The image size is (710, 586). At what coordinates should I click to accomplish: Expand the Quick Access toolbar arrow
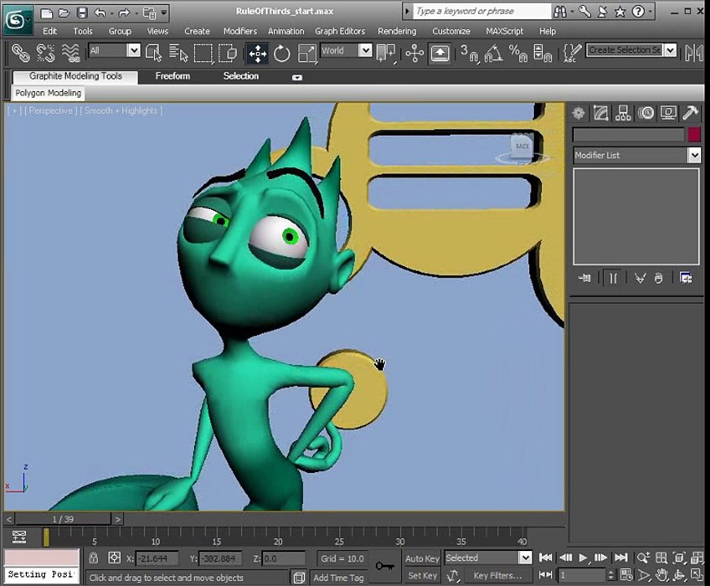[164, 13]
